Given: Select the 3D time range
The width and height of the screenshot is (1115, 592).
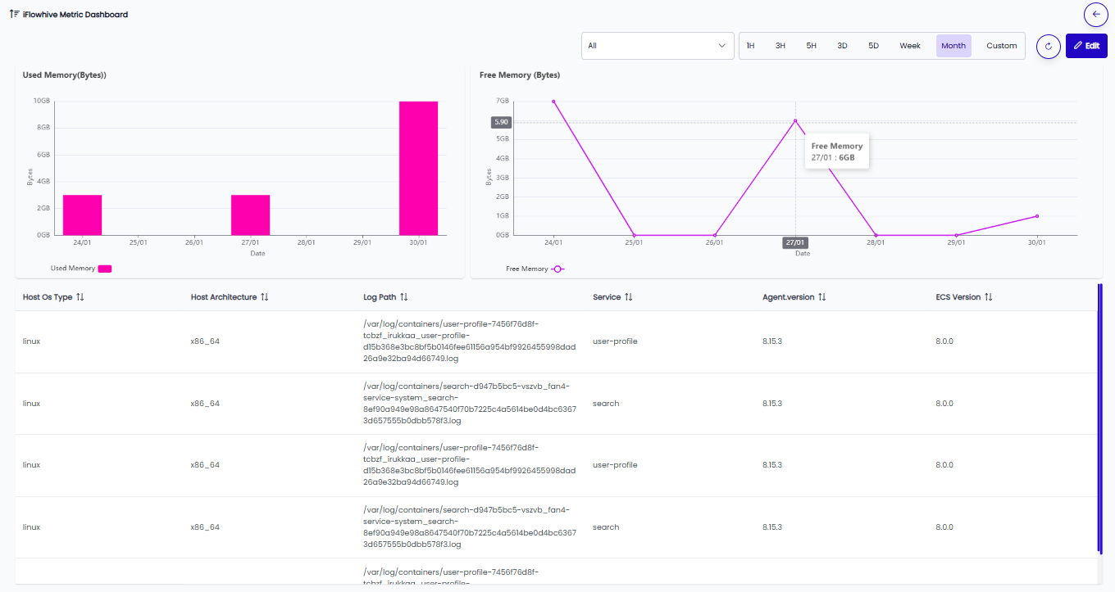Looking at the screenshot, I should (842, 46).
